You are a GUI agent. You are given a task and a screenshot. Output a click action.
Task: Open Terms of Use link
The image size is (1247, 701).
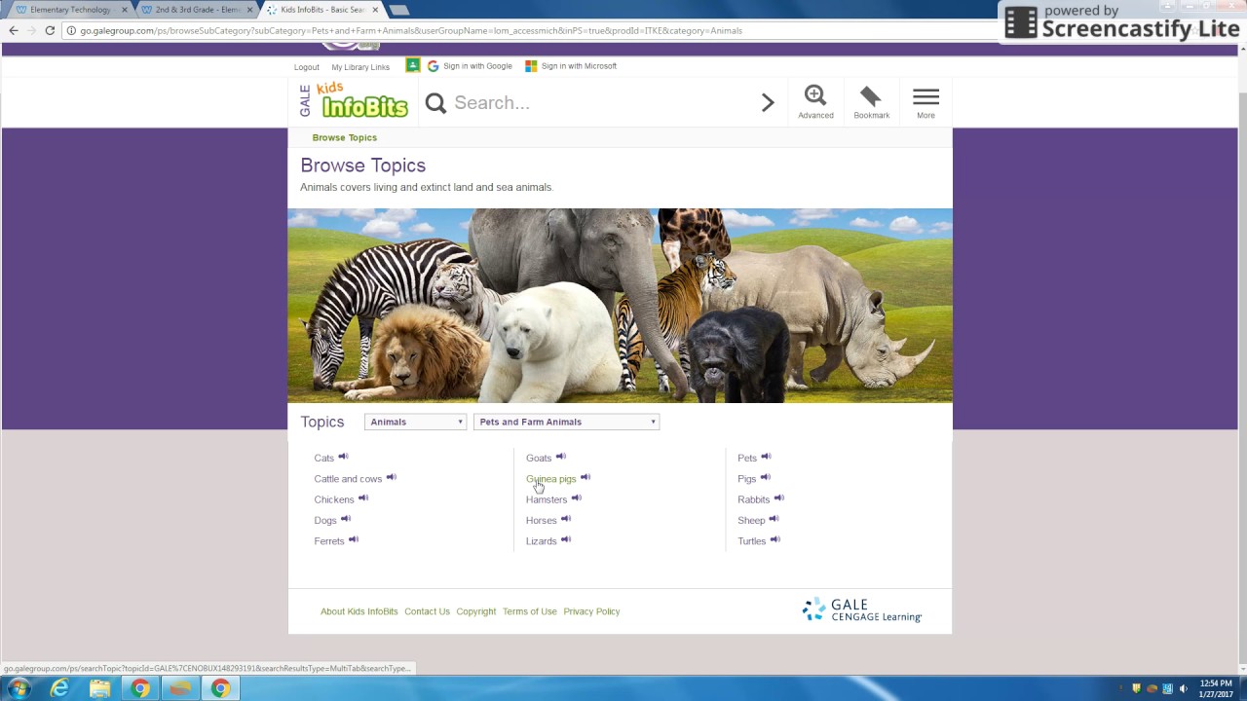(530, 611)
